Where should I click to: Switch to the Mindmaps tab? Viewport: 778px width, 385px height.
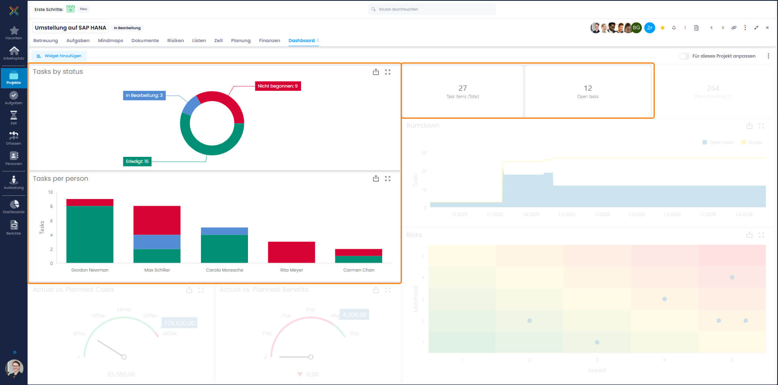(x=111, y=41)
